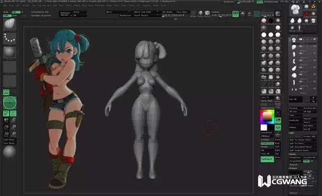Toggle eye icon of the second subtool row
This screenshot has height=196, width=322.
[314, 46]
